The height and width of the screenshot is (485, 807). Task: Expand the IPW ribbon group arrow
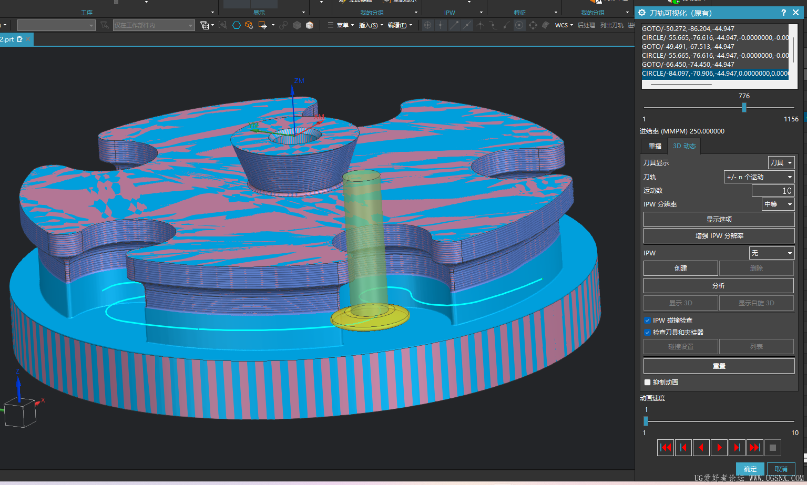(x=481, y=13)
